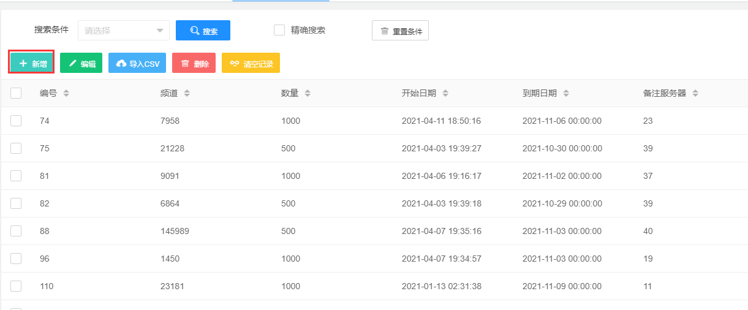Click start date 2021-04-03 19:39:18

(x=442, y=203)
